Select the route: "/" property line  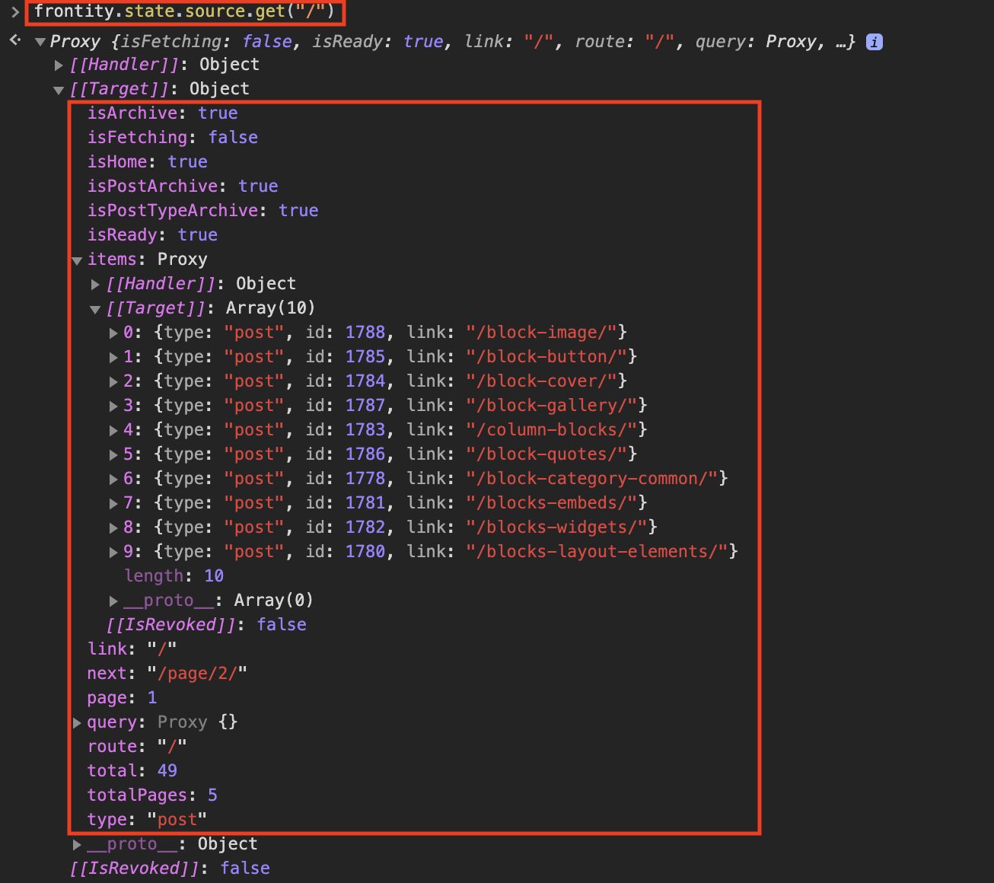click(137, 746)
